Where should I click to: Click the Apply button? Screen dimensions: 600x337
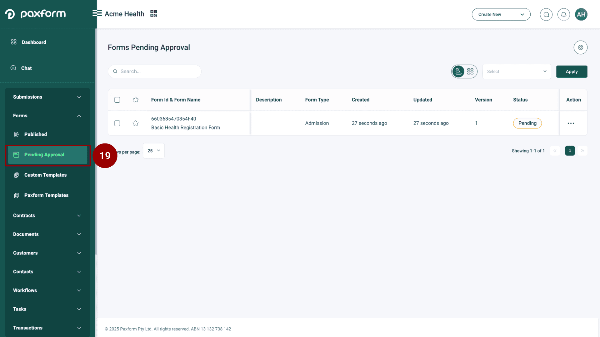click(x=572, y=71)
